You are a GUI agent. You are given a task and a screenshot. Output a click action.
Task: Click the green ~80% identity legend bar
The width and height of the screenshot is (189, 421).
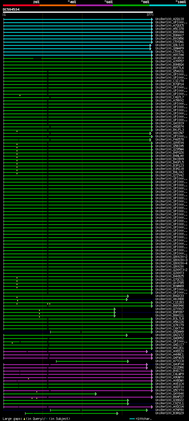[131, 5]
